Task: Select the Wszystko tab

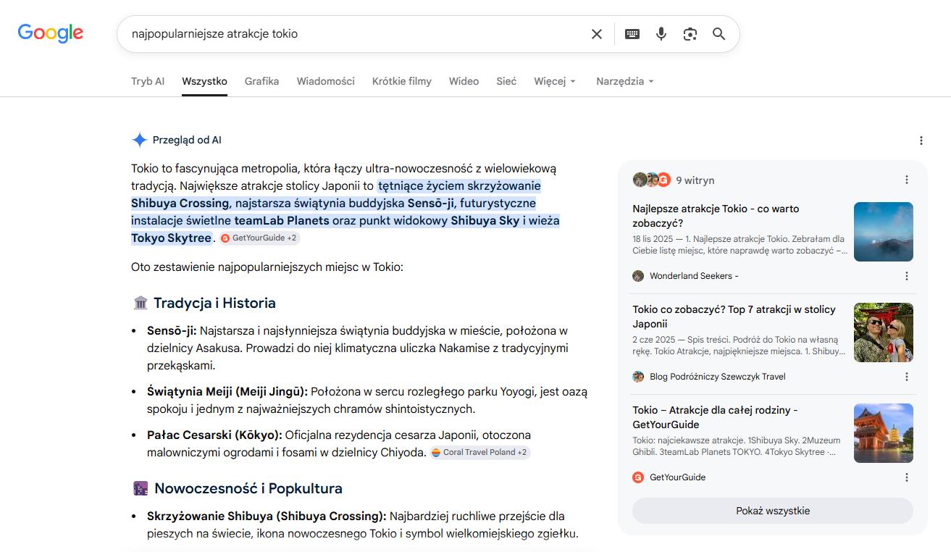Action: [204, 81]
